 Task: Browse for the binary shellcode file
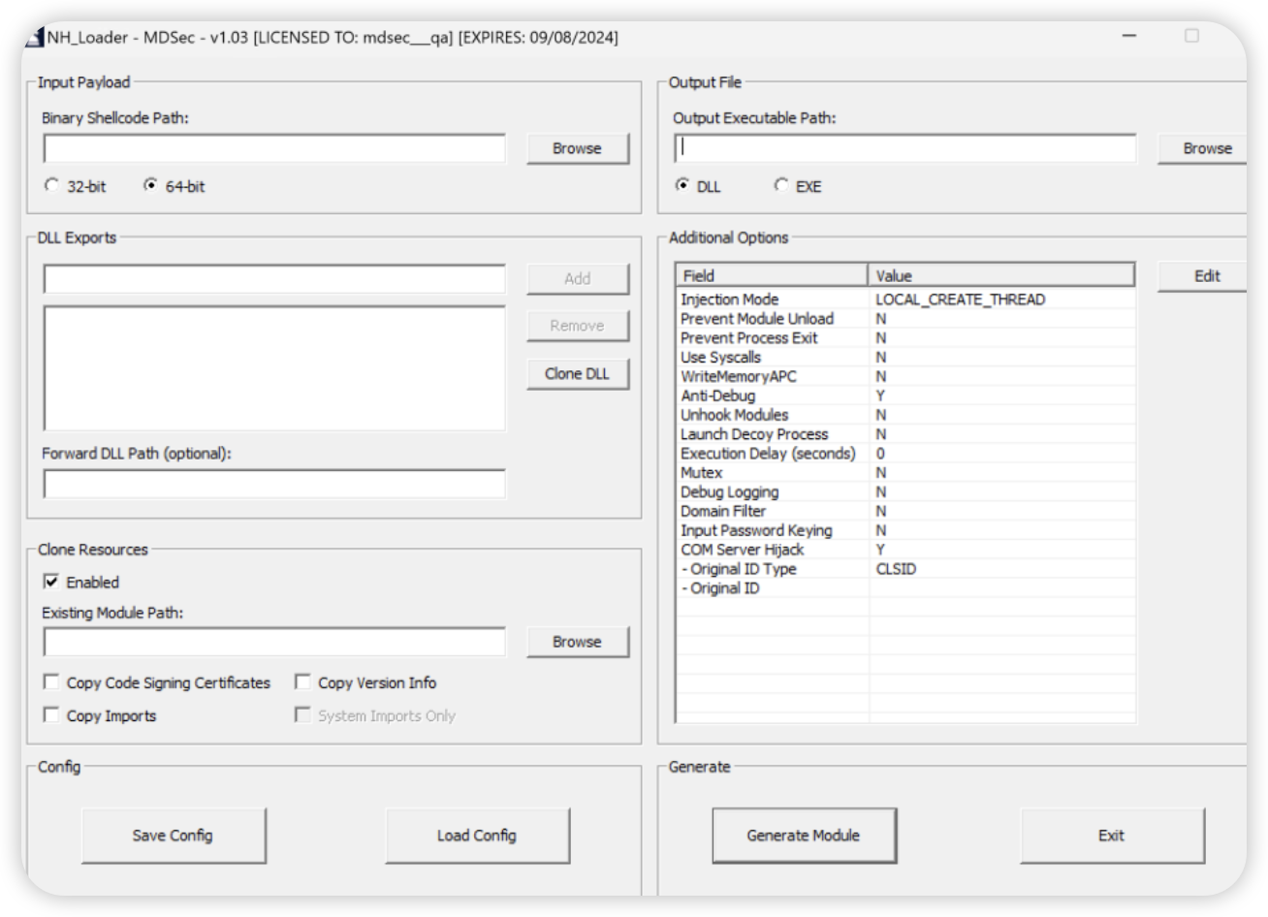click(x=577, y=148)
